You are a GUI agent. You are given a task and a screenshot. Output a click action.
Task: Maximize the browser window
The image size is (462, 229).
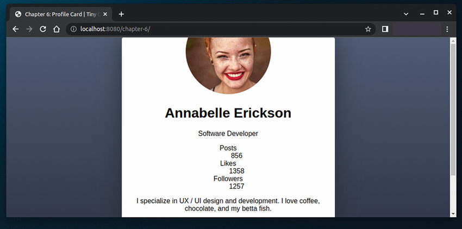[436, 12]
